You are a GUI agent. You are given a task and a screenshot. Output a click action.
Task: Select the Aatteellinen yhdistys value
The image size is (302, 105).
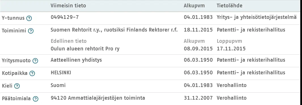(76, 60)
